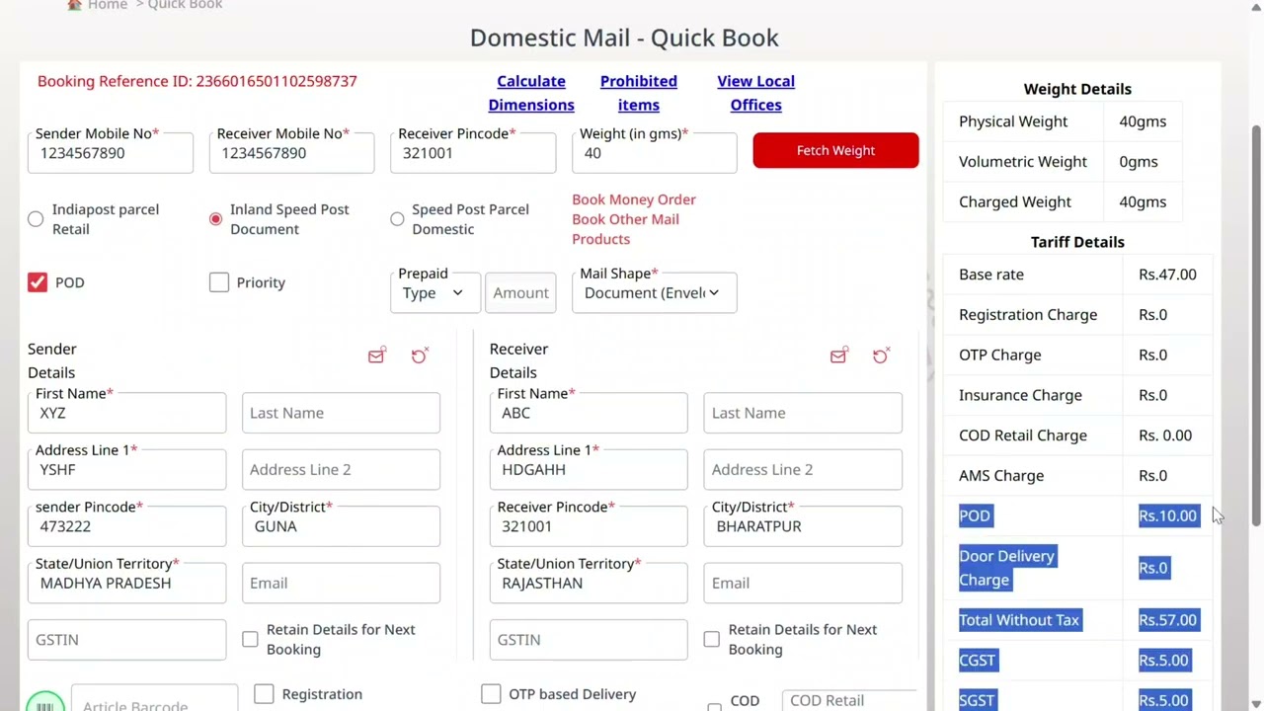Open Calculate Dimensions link
Viewport: 1264px width, 711px height.
click(531, 93)
